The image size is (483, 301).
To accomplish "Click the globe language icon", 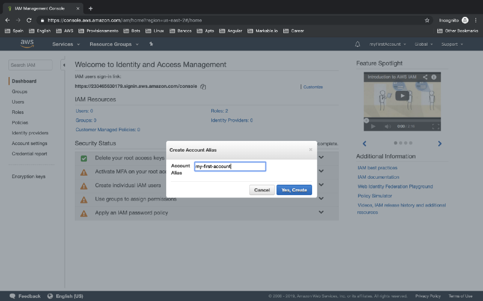I will coord(50,296).
